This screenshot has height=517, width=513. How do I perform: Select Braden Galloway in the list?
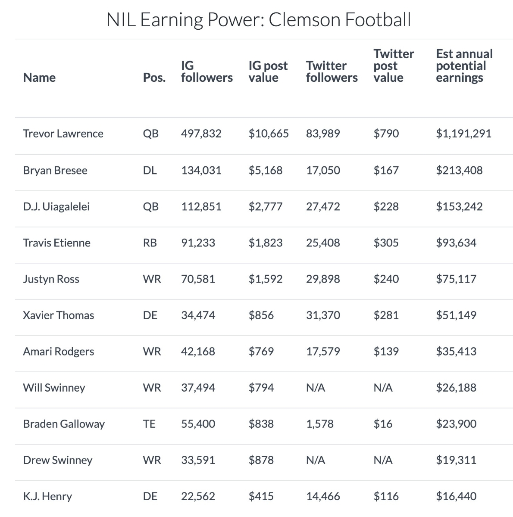[x=64, y=424]
